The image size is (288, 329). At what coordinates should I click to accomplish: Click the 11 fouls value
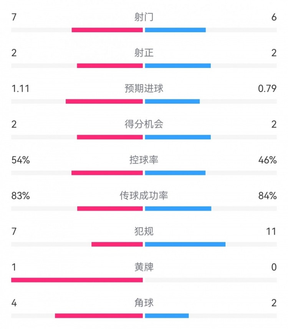(271, 231)
